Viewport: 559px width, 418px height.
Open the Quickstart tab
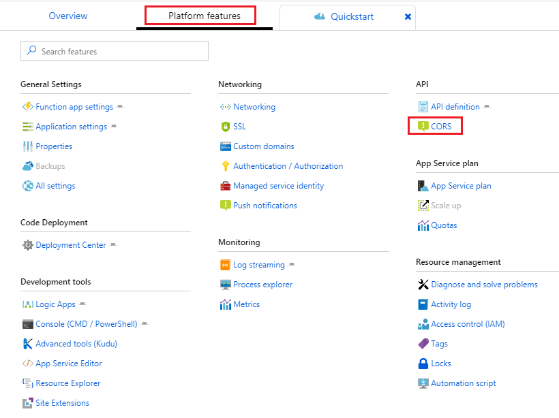click(351, 16)
